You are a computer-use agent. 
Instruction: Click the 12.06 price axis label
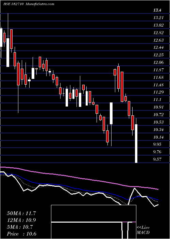point(158,62)
